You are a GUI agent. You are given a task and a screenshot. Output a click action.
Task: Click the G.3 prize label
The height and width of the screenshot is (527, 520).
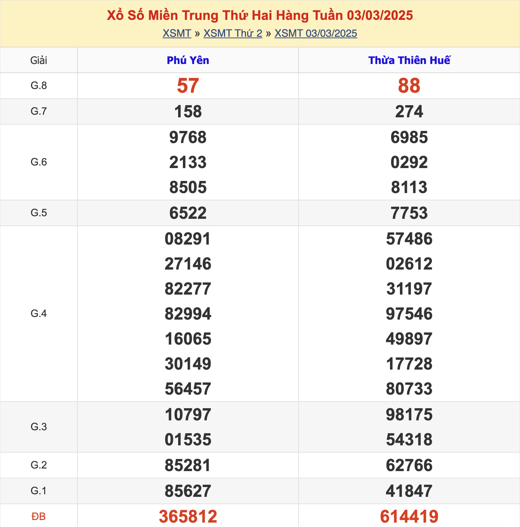39,427
